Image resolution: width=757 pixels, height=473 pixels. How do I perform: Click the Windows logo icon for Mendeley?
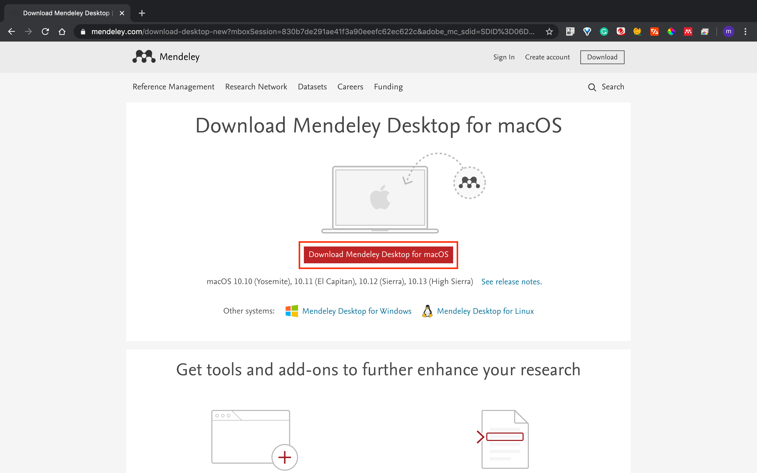point(292,311)
